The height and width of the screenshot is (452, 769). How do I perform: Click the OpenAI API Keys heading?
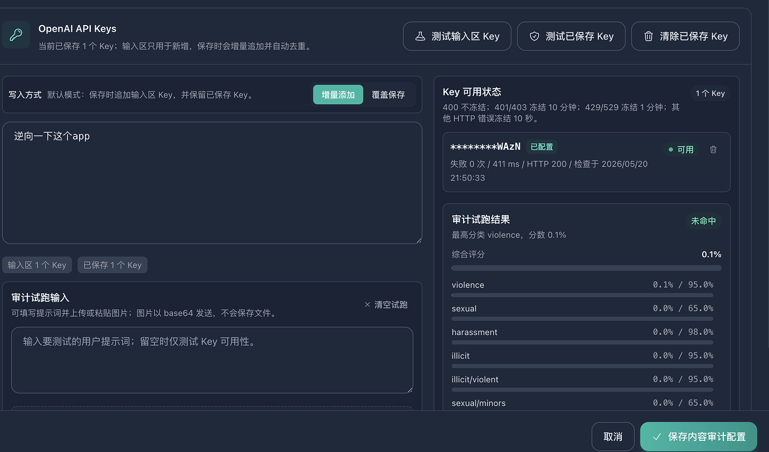coord(77,29)
